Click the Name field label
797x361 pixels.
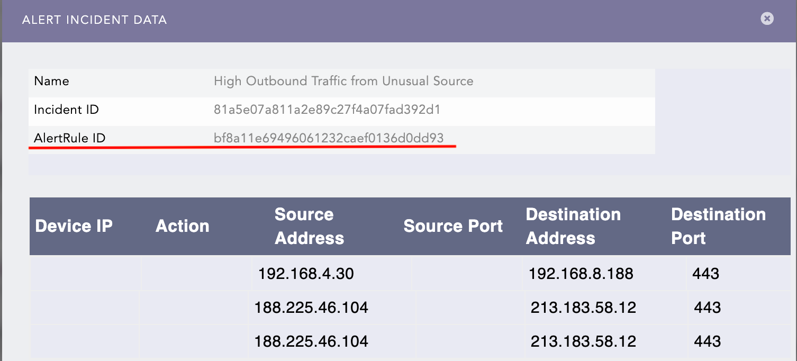[x=51, y=81]
